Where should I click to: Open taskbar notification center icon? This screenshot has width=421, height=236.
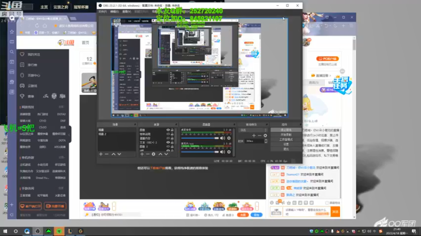[414, 231]
